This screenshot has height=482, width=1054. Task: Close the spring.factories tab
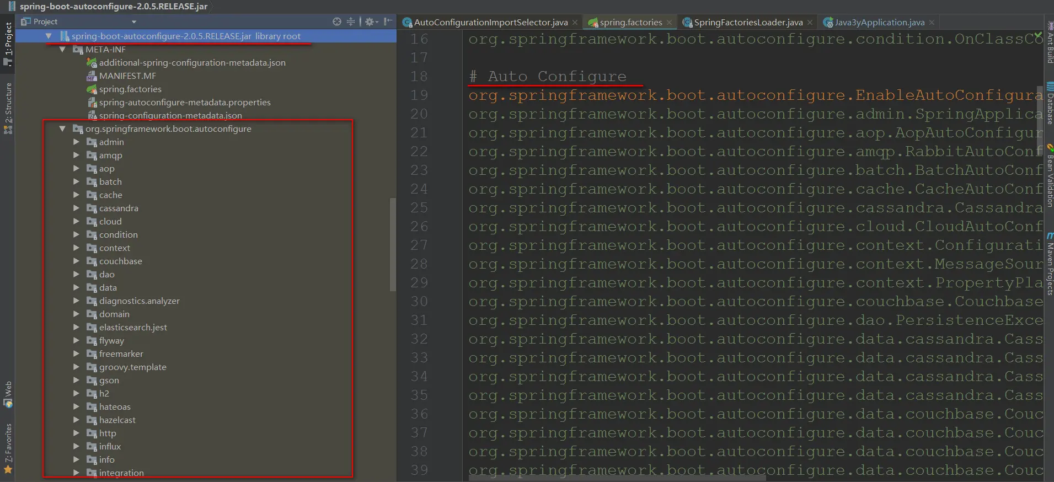tap(669, 23)
